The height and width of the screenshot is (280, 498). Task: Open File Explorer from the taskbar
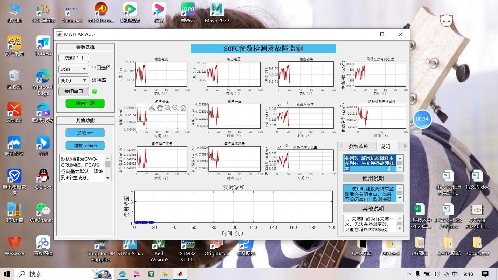[165, 274]
